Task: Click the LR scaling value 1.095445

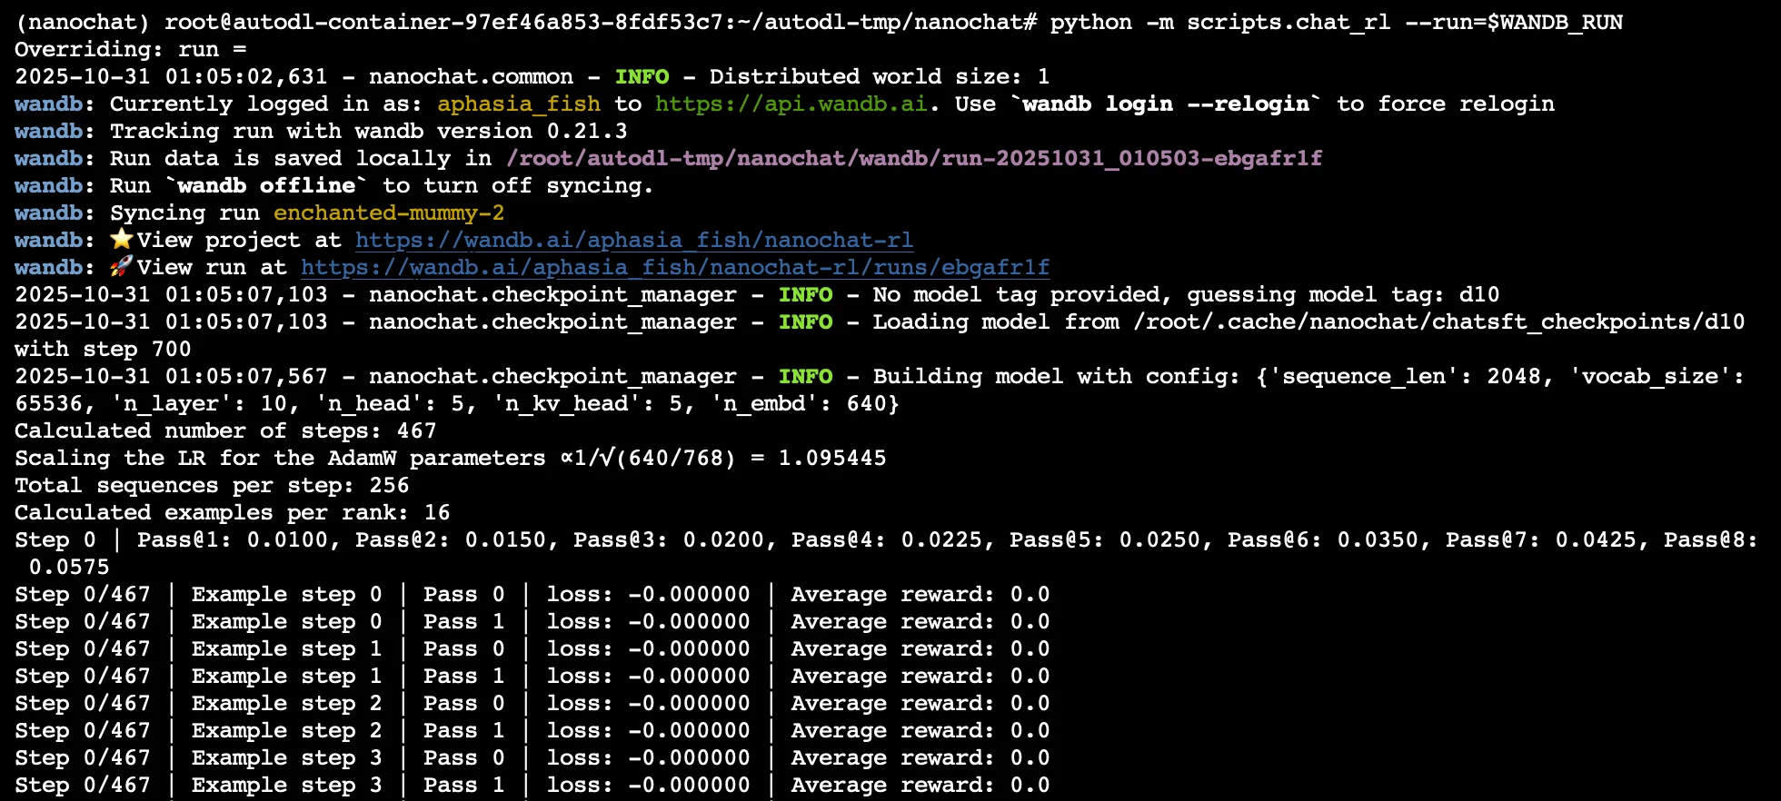Action: coord(832,459)
